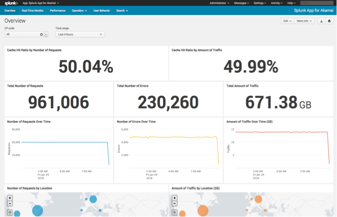Expand the Search nav menu

[122, 11]
